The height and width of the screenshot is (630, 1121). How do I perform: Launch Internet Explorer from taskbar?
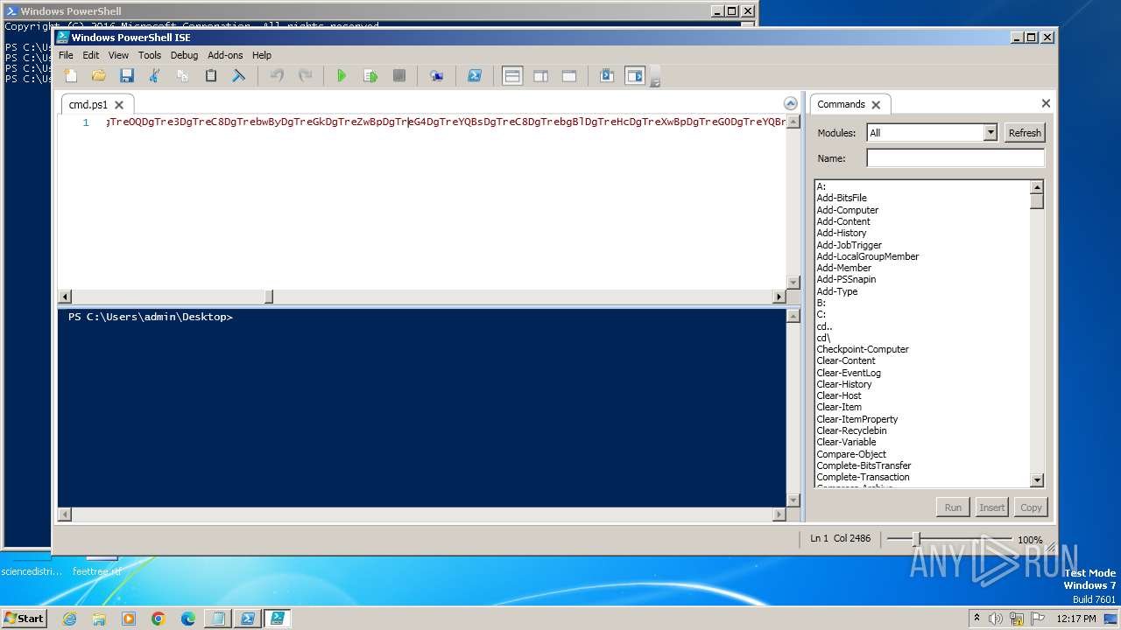point(69,619)
